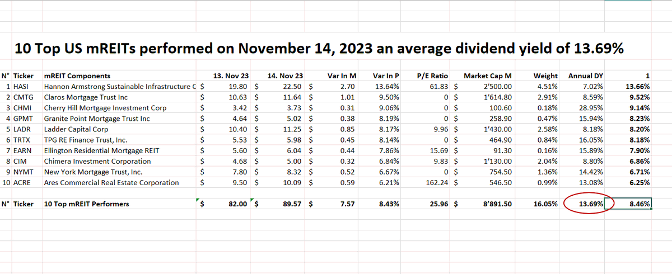Select the HASI ticker cell

coord(22,87)
